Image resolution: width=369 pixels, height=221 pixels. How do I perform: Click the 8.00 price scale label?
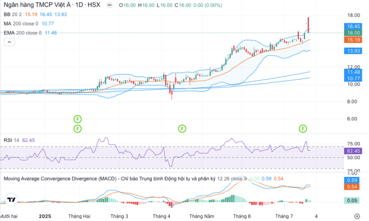(x=352, y=102)
